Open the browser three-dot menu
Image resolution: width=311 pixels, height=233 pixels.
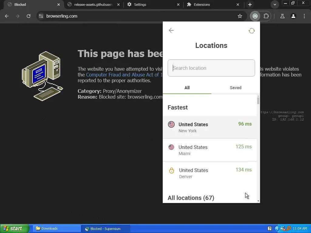pyautogui.click(x=304, y=16)
